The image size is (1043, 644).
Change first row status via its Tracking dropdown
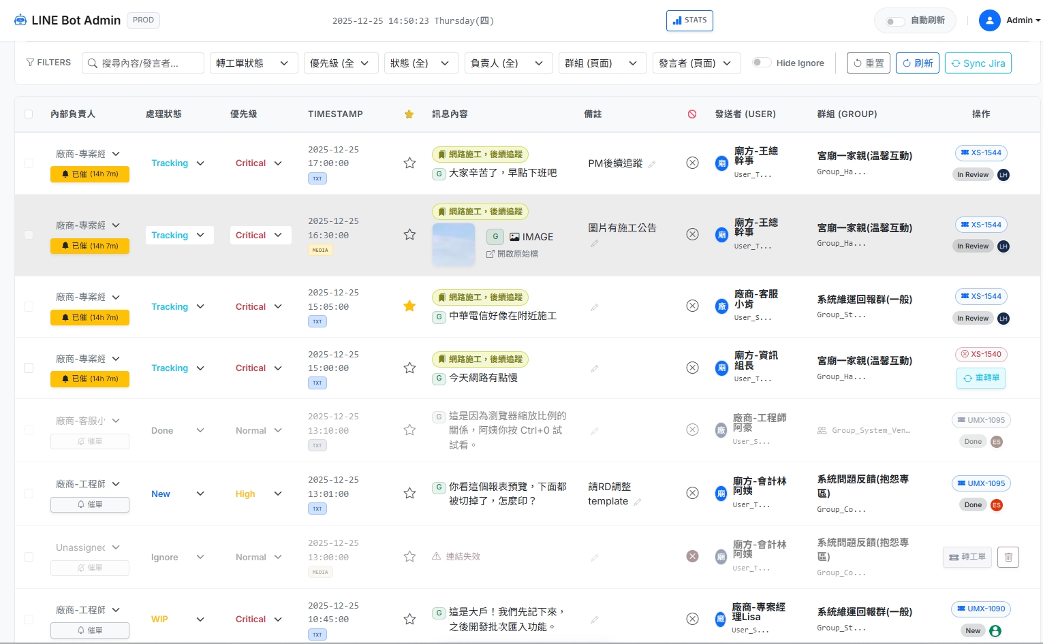(x=178, y=163)
